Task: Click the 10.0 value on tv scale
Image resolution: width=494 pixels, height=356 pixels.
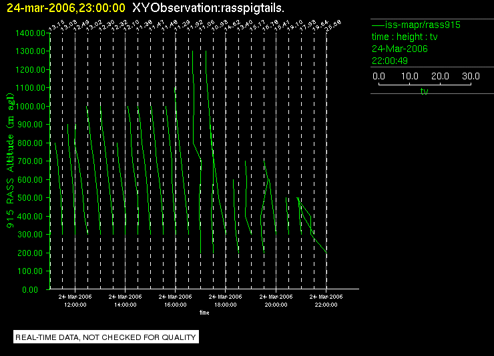Action: click(410, 76)
